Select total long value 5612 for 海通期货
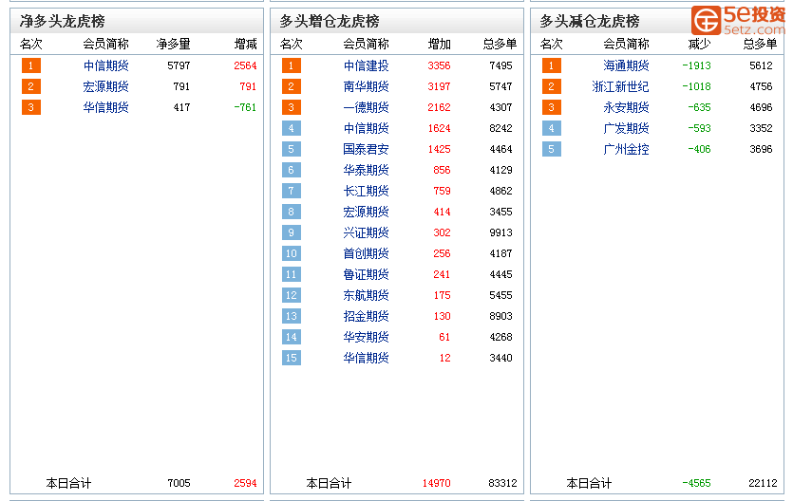 pyautogui.click(x=761, y=65)
